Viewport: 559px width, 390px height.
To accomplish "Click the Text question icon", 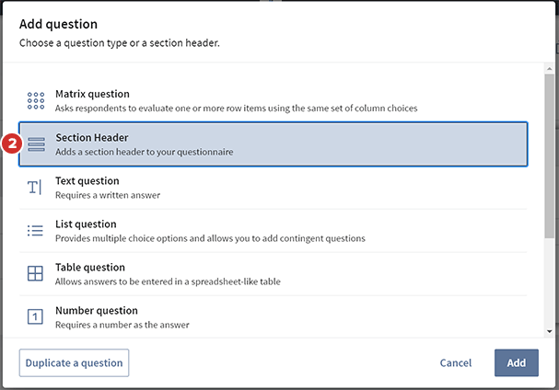I will [35, 188].
